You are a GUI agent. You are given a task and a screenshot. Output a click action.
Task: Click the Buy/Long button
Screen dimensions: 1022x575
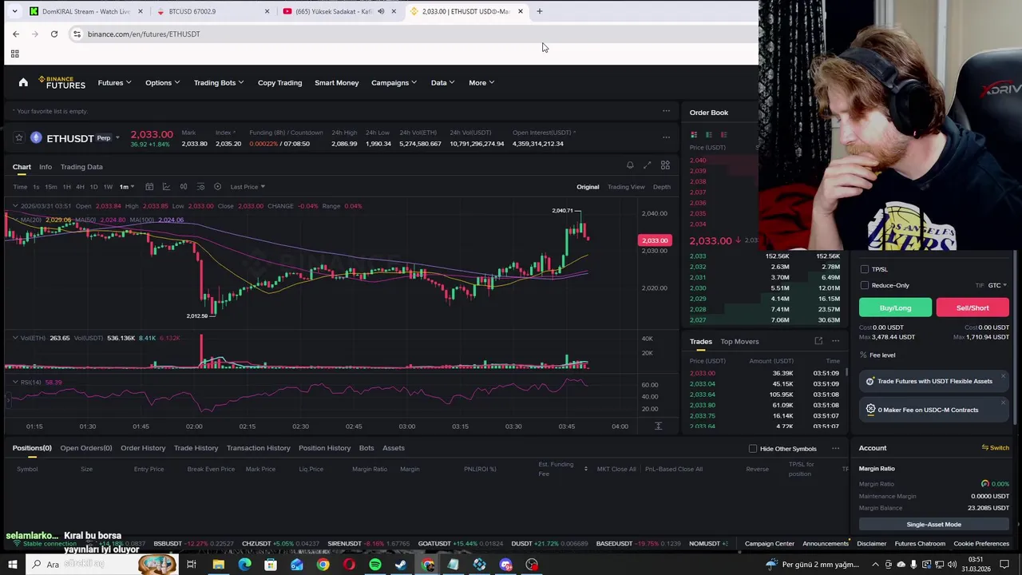click(x=895, y=307)
